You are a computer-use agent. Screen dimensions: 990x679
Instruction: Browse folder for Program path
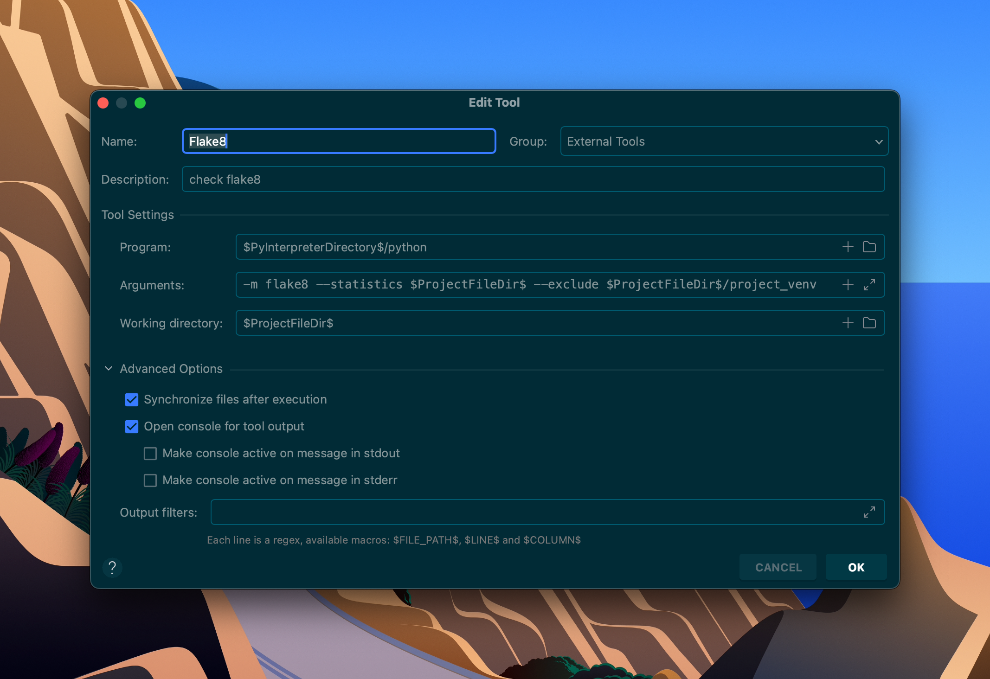click(869, 247)
